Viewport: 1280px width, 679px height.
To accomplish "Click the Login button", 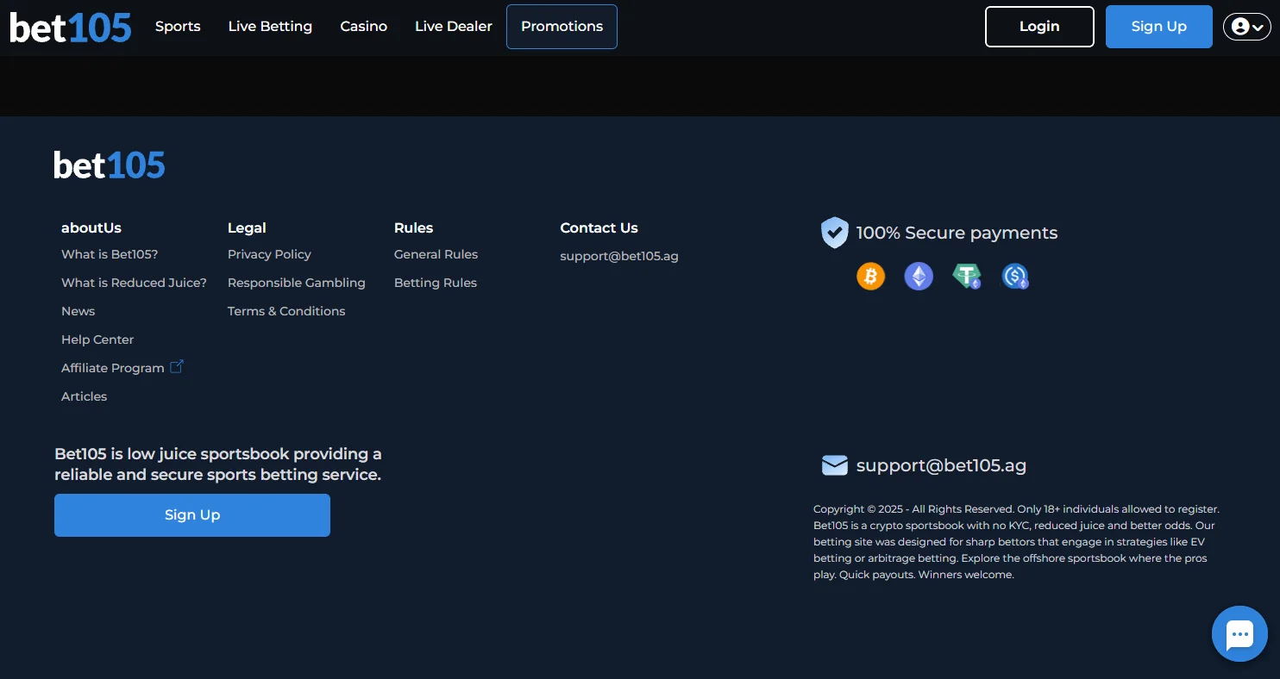I will (1039, 27).
